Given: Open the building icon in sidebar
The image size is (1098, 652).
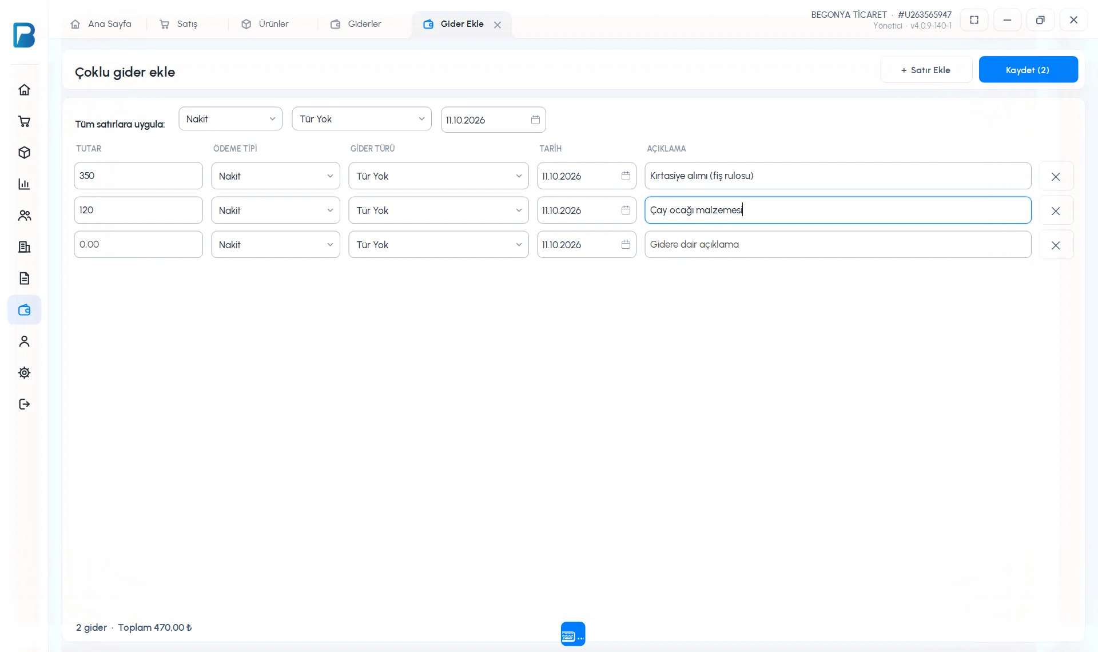Looking at the screenshot, I should point(24,247).
